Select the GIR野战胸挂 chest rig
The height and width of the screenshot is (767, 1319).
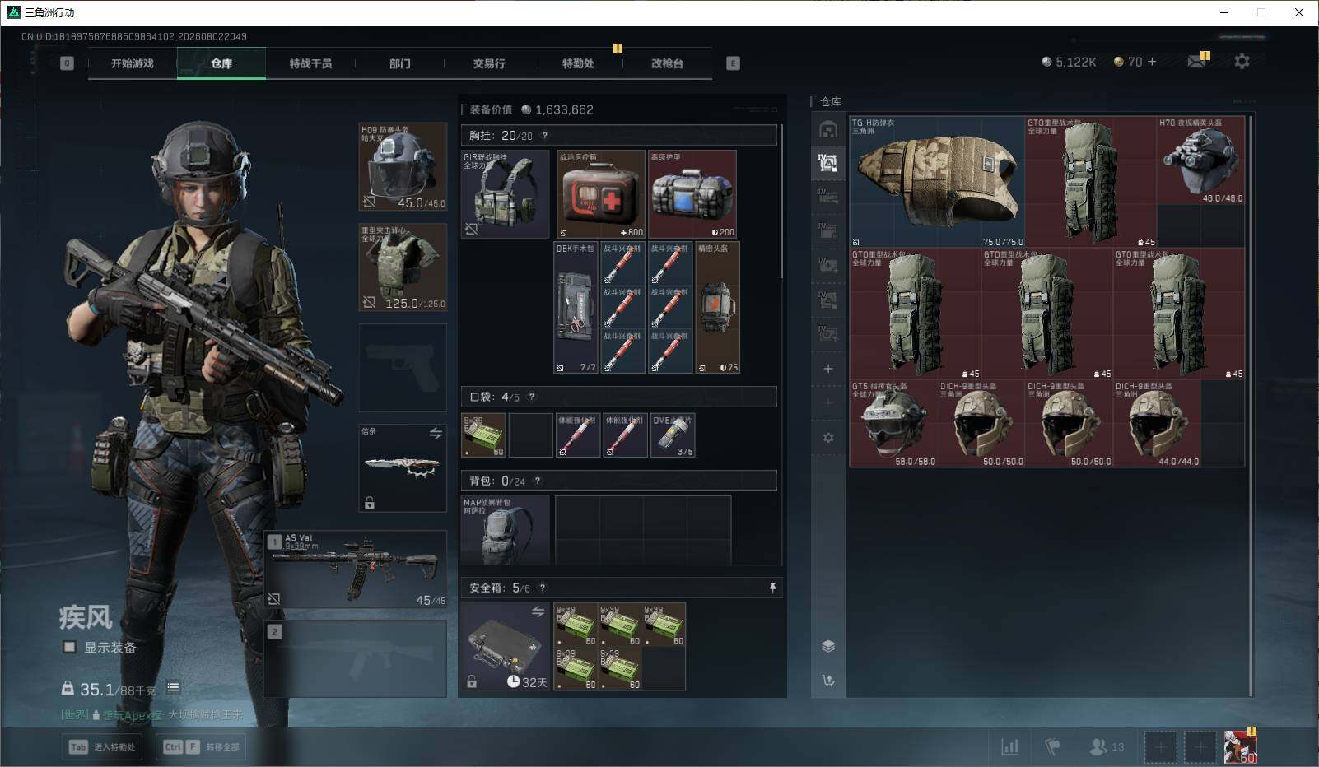(x=505, y=194)
